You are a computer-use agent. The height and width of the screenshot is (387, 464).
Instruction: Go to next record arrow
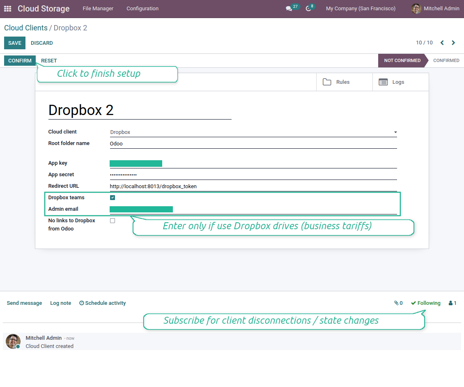453,43
